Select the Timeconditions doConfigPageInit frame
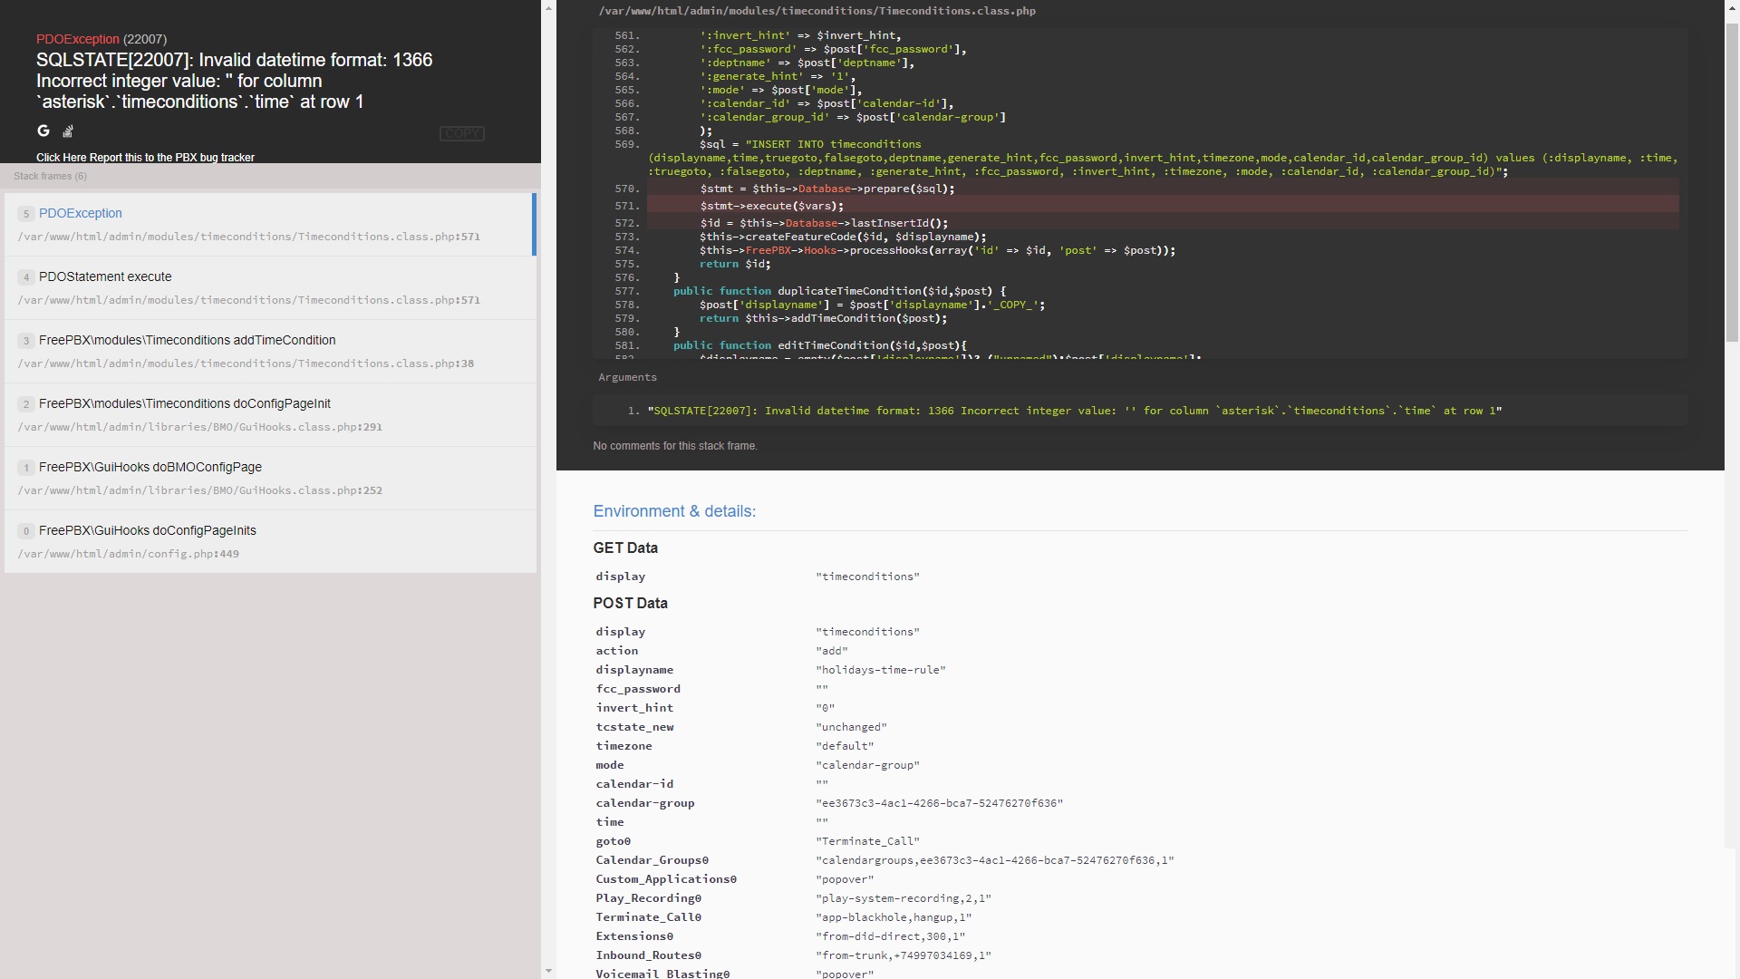 [184, 404]
